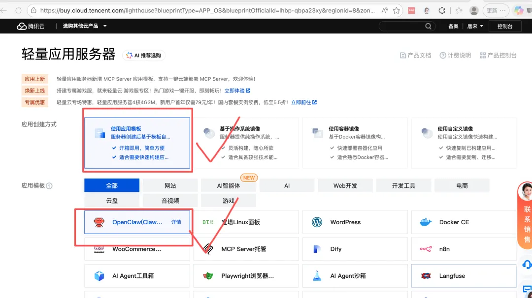The width and height of the screenshot is (532, 298).
Task: Open the 选购其他云产品 dropdown
Action: coord(85,26)
